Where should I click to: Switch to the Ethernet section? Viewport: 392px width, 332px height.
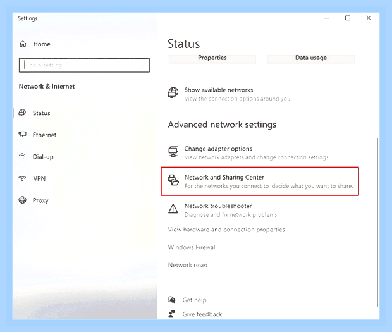pos(44,135)
